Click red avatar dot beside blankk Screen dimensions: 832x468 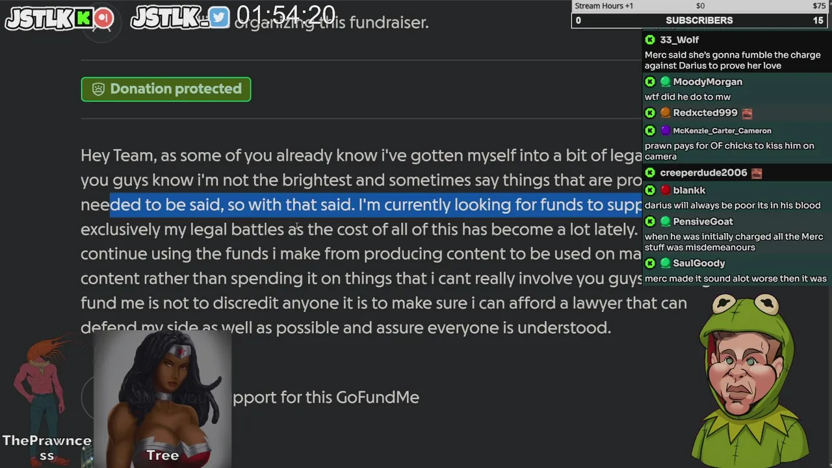pos(665,190)
